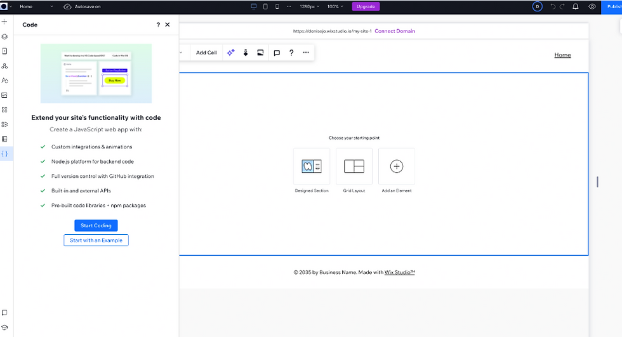This screenshot has width=622, height=337.
Task: Click the Wix Studio footer link
Action: 399,272
